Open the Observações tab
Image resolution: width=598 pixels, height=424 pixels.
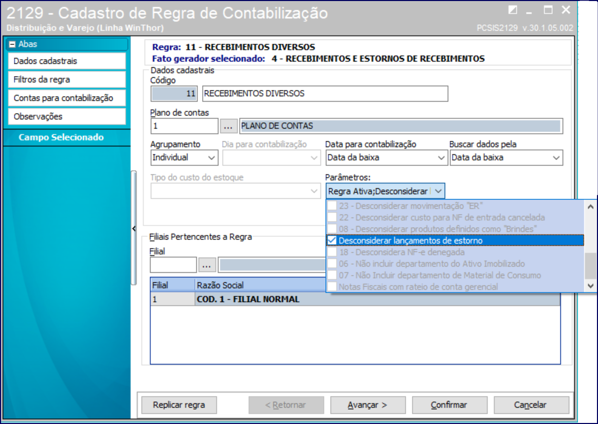pyautogui.click(x=67, y=117)
